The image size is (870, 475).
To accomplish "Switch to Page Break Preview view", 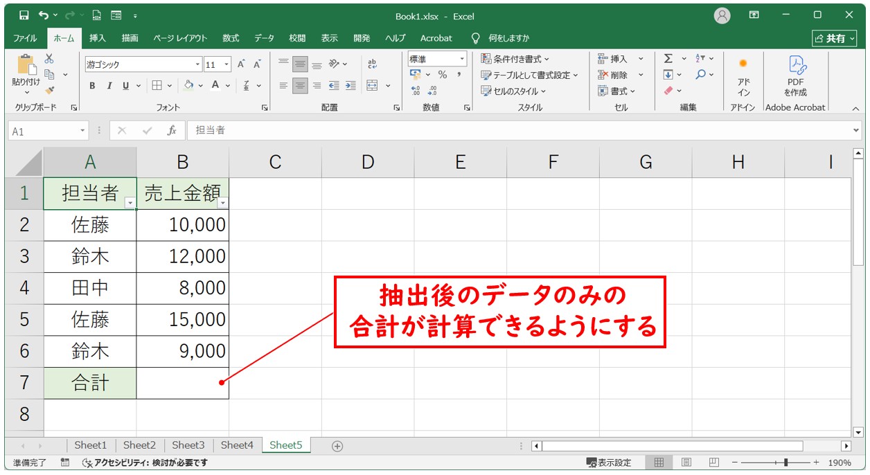I will [x=713, y=463].
